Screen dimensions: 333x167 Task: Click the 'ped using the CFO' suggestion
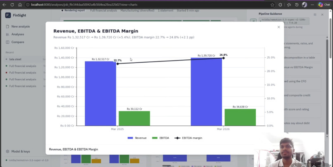pyautogui.click(x=302, y=83)
